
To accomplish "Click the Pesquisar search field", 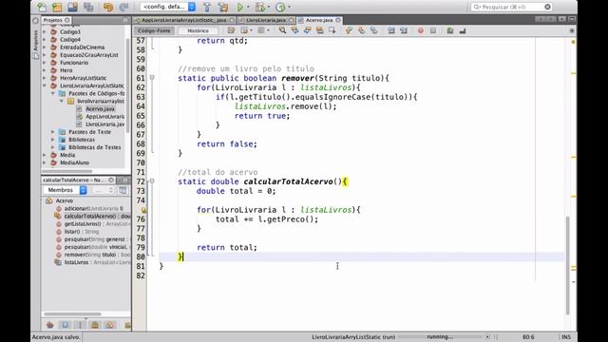I will coord(511,7).
